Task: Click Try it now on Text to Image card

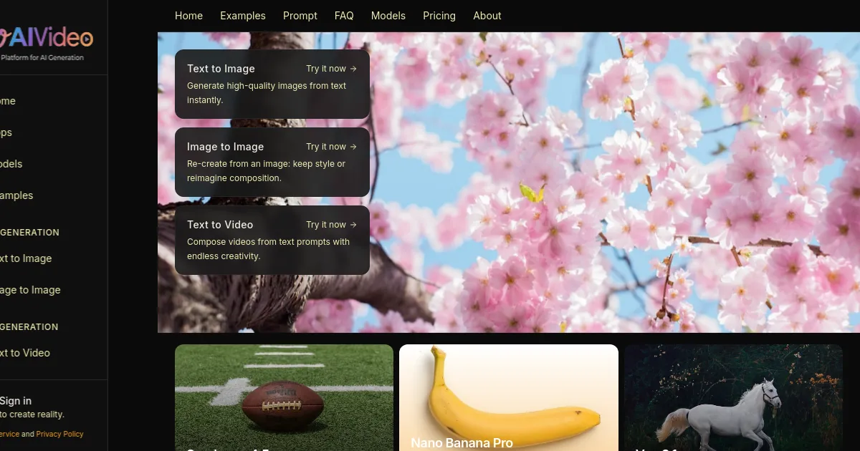Action: point(330,68)
